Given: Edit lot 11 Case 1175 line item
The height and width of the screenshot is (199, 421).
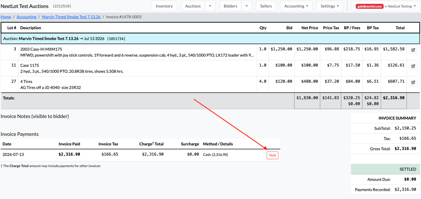Looking at the screenshot, I should pyautogui.click(x=413, y=66).
